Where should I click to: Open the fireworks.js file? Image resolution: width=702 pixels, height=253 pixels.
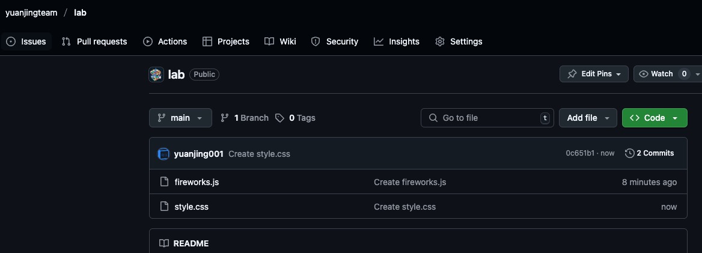point(197,182)
